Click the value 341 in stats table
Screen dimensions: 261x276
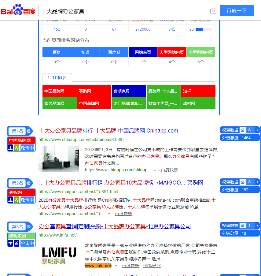[172, 29]
